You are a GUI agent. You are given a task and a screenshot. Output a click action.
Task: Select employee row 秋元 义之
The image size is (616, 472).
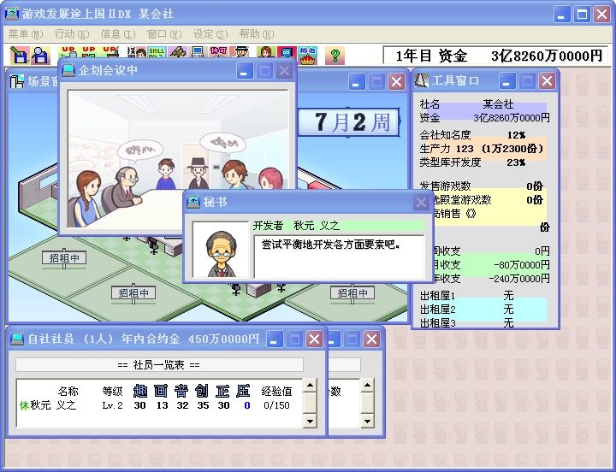tap(159, 405)
